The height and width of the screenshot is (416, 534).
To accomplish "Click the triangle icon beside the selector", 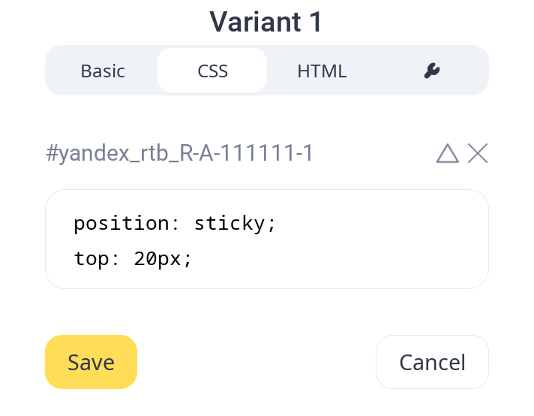I will click(447, 154).
